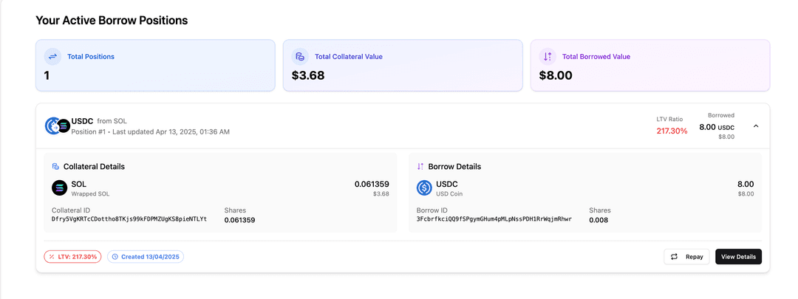The image size is (798, 299).
Task: Click the Repay button
Action: click(686, 257)
